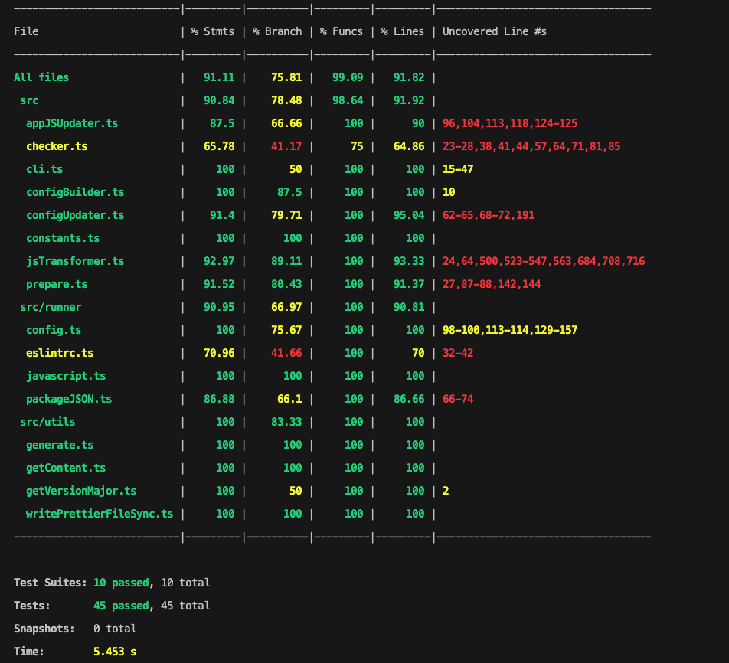729x663 pixels.
Task: Click the '% Branch' column header
Action: pos(277,31)
